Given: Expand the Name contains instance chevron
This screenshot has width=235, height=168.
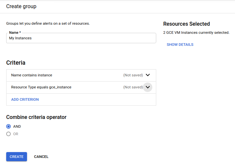Looking at the screenshot, I should click(148, 75).
